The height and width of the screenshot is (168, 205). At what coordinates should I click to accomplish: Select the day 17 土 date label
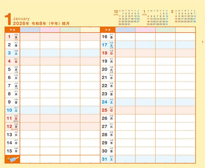(108, 45)
